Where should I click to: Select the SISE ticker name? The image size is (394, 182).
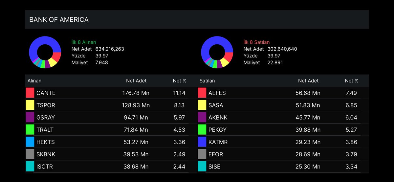(x=214, y=167)
